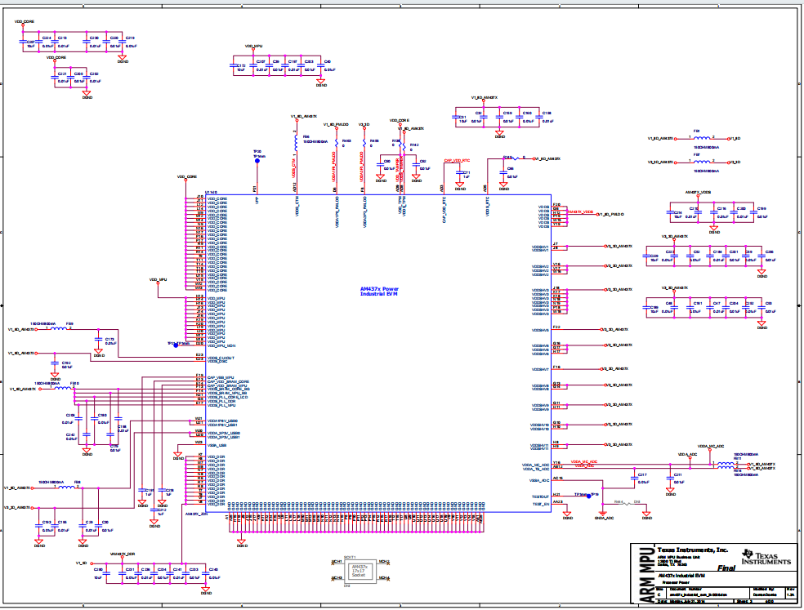Viewport: 804px width, 610px height.
Task: Click the R145 resistor symbol
Action: [x=508, y=158]
